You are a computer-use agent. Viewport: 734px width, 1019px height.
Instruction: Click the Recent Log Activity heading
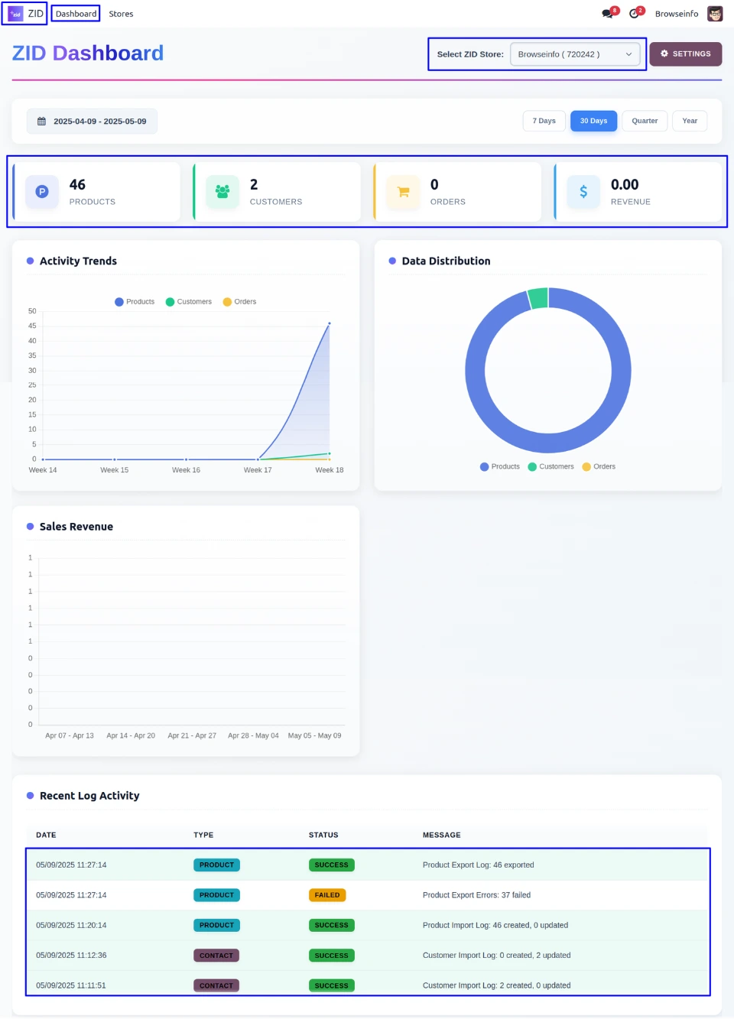pyautogui.click(x=89, y=796)
